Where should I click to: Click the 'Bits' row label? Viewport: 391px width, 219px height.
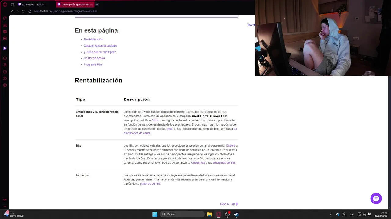coord(79,146)
